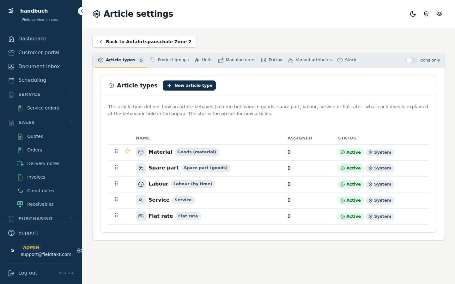Click drag handle of Service row
This screenshot has height=284, width=455.
[x=116, y=199]
